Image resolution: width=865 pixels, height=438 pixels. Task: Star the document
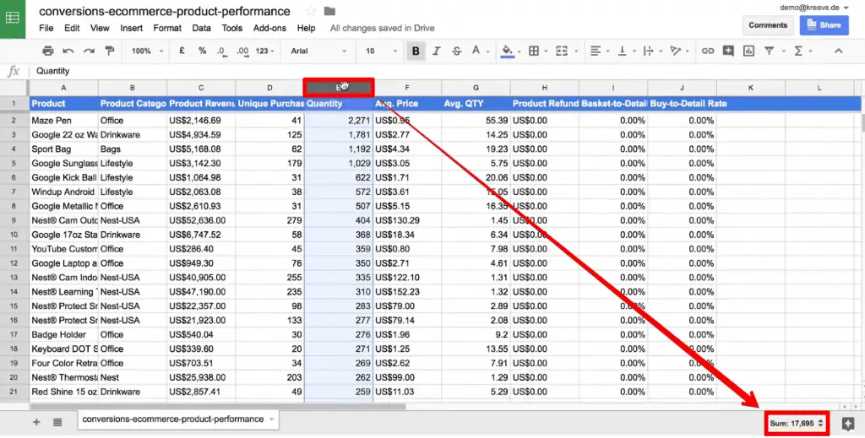[311, 11]
